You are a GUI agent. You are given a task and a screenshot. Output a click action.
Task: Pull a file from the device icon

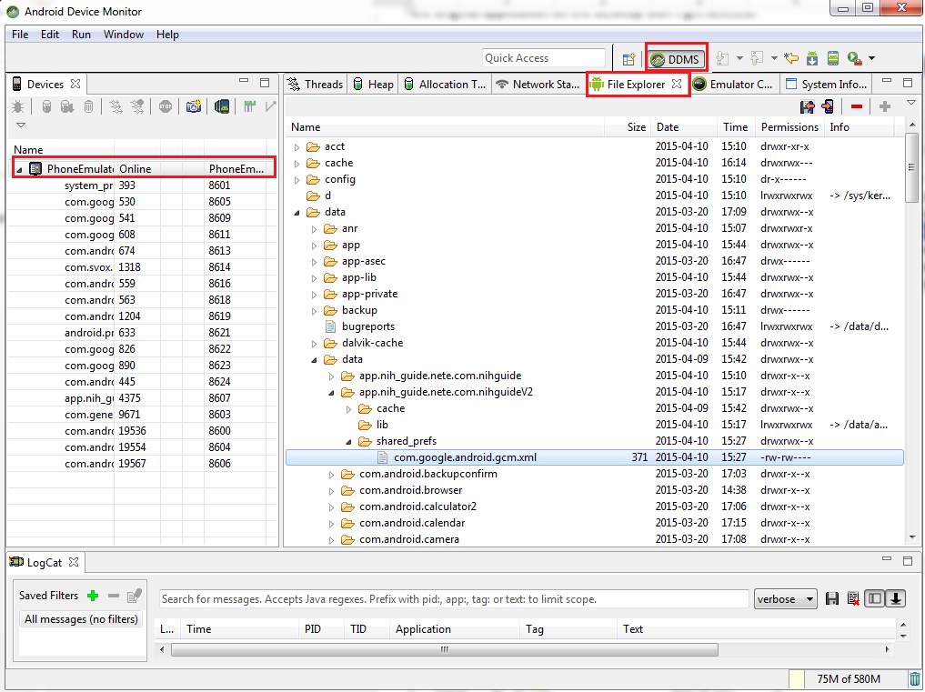coord(807,106)
